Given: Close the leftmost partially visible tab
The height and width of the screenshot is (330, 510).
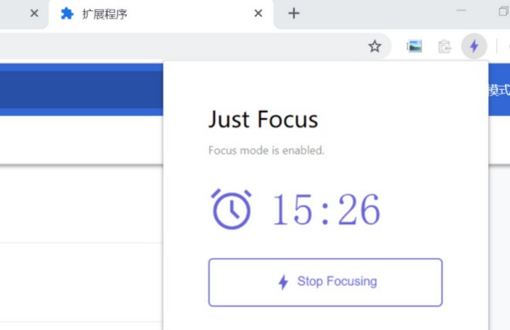Looking at the screenshot, I should (x=34, y=14).
